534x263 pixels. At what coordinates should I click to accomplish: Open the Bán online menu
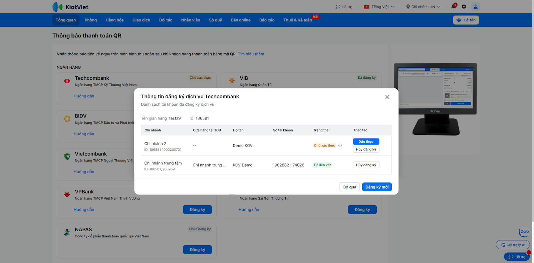click(241, 20)
